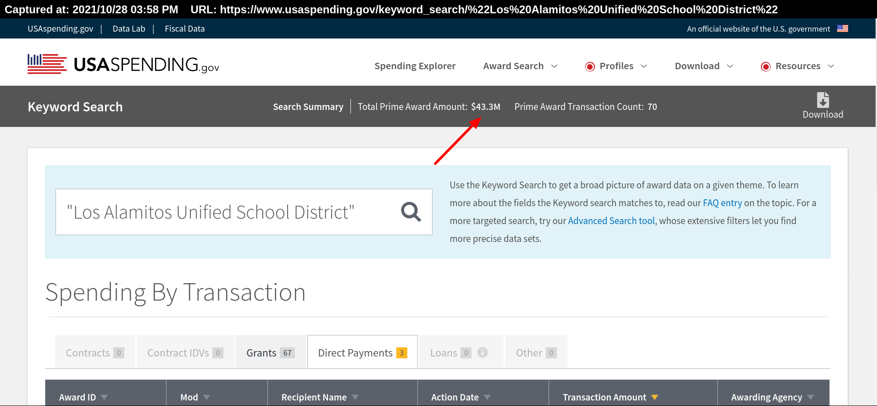Expand the Download menu chevron

730,66
